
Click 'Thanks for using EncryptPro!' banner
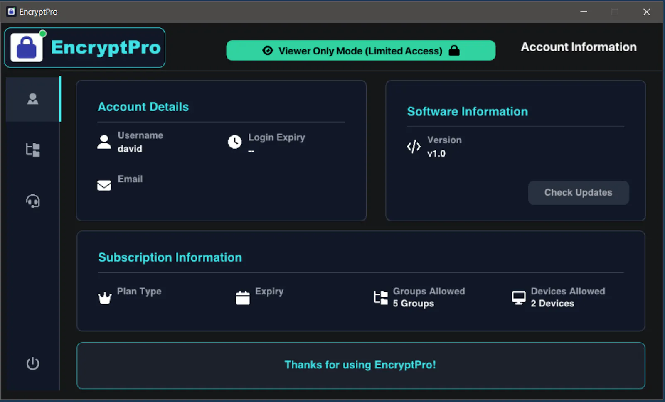[361, 365]
